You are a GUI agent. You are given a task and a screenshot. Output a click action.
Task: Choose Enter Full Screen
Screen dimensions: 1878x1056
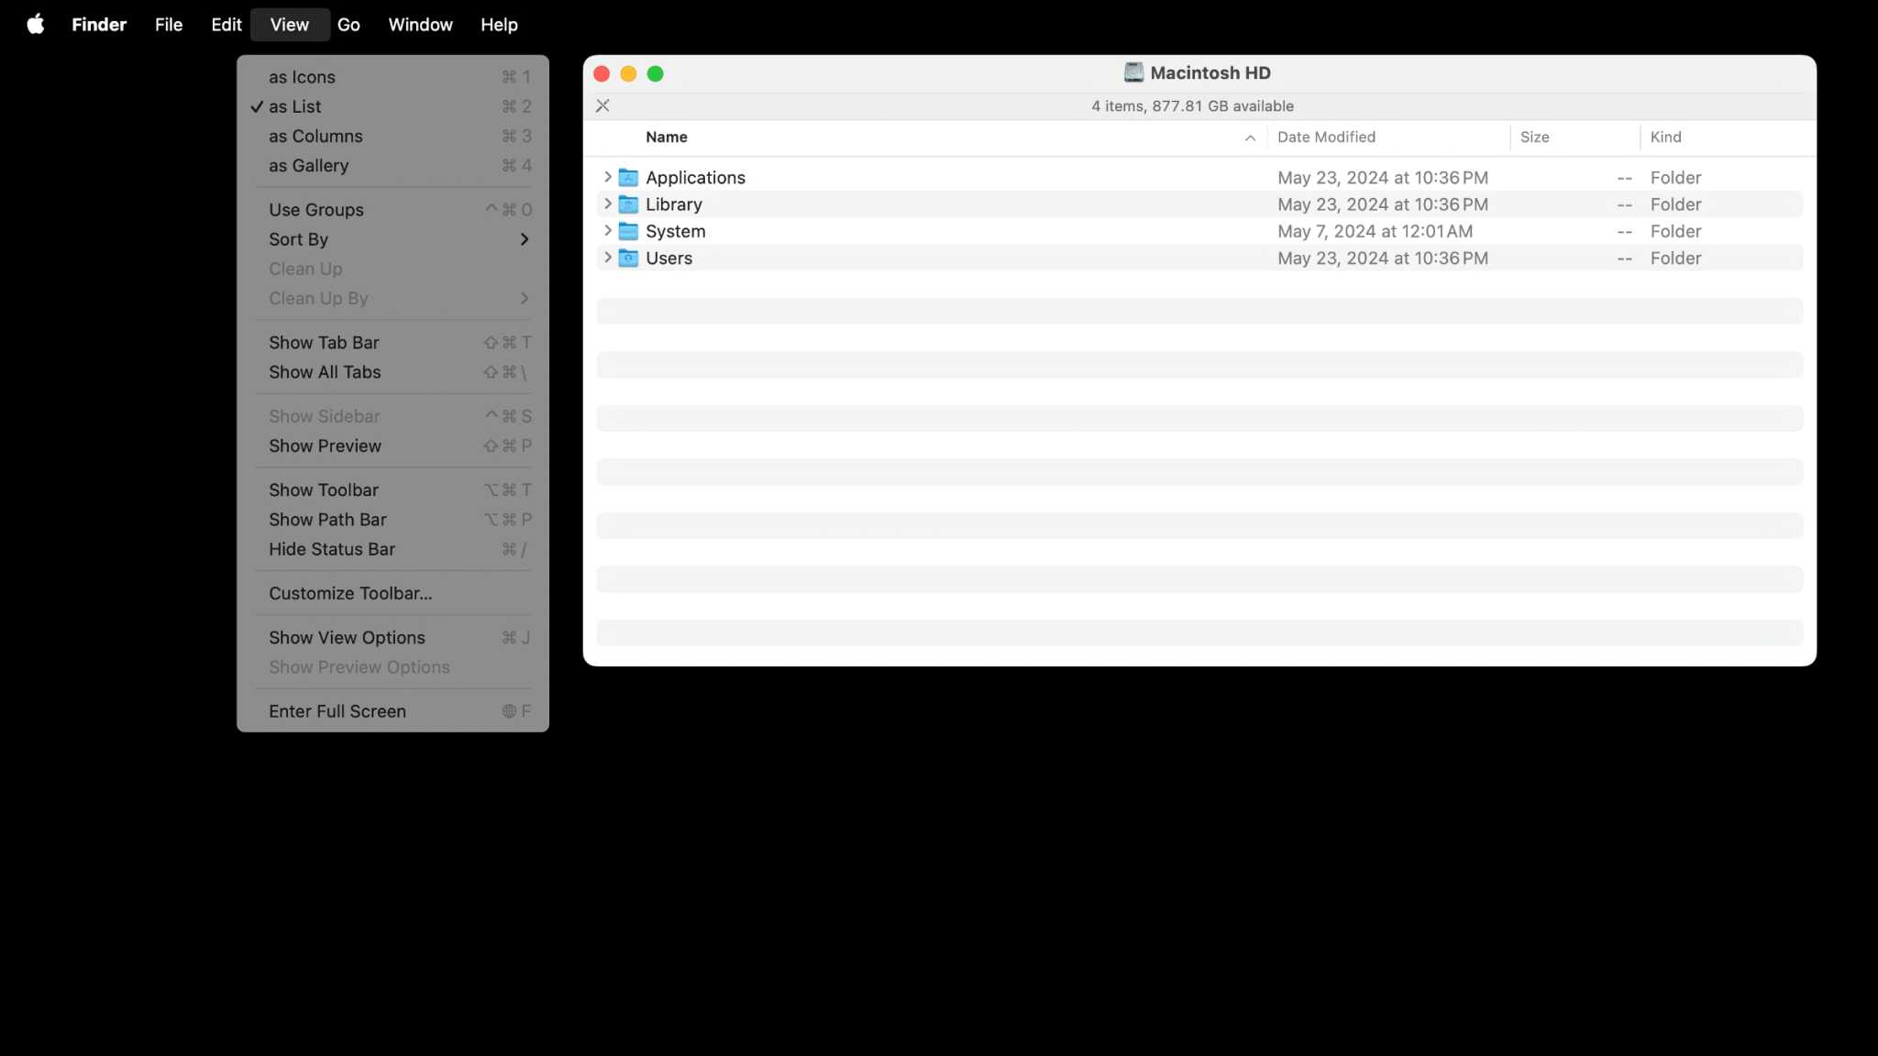pyautogui.click(x=337, y=710)
